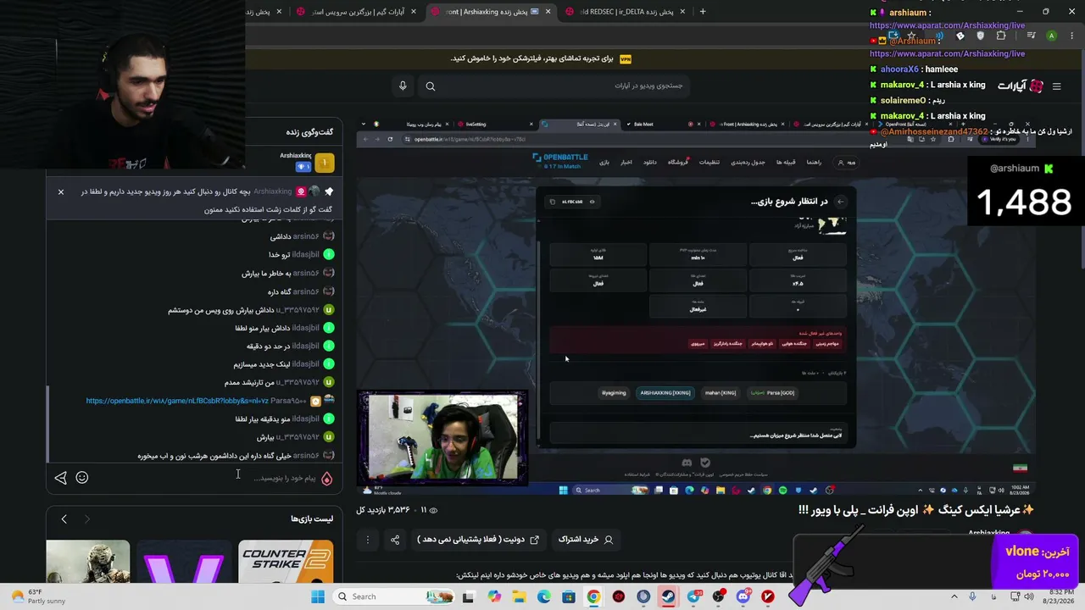Click the games list heading لیست بازی‌ها
Viewport: 1085px width, 610px height.
(312, 519)
